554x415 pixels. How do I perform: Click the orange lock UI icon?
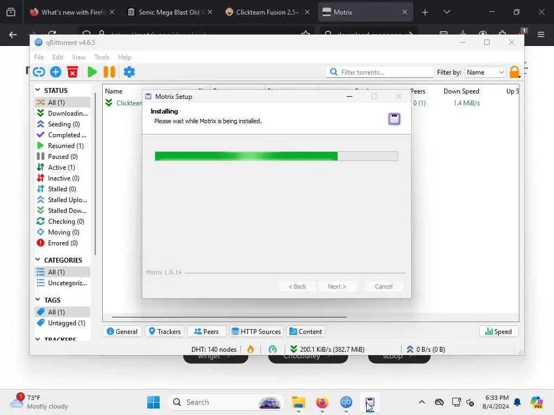click(515, 72)
